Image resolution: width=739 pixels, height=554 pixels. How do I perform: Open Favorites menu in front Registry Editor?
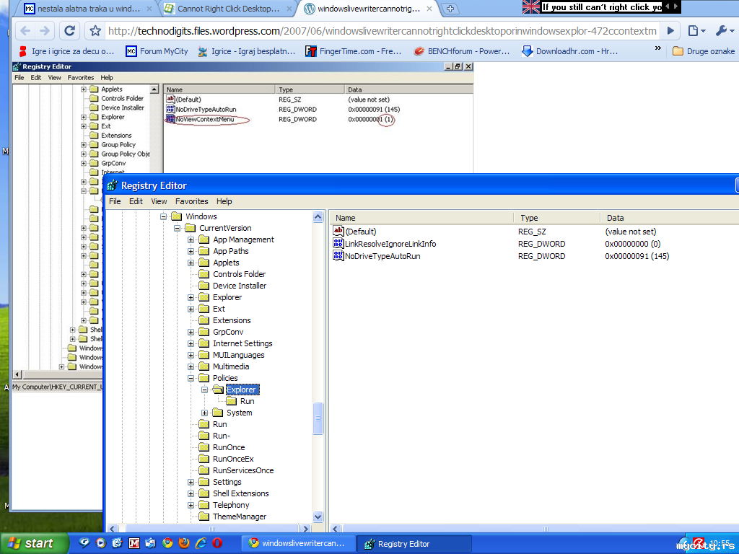coord(191,201)
